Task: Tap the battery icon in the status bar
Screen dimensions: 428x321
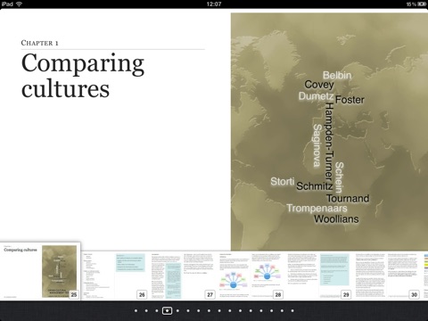Action: pos(422,4)
